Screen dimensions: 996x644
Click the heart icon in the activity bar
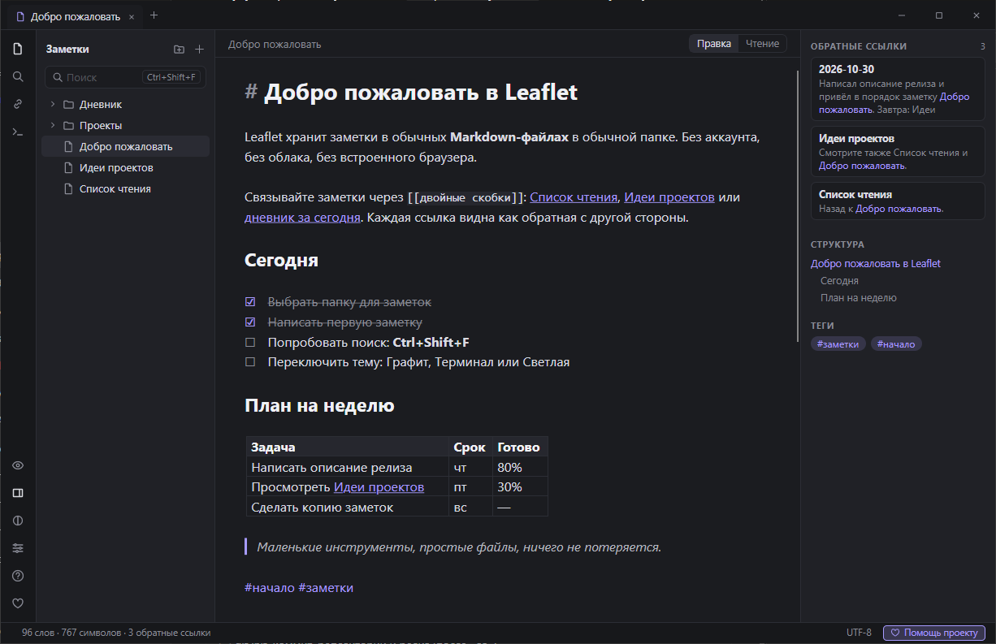18,603
